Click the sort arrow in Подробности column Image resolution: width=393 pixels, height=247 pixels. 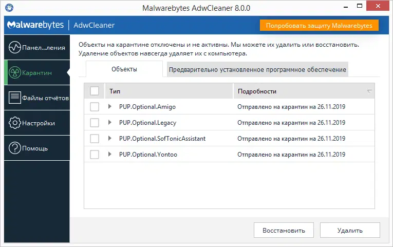click(x=369, y=91)
